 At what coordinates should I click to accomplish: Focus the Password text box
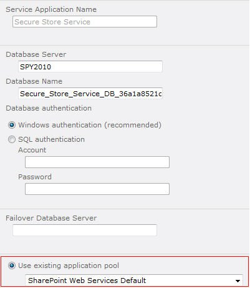[97, 189]
